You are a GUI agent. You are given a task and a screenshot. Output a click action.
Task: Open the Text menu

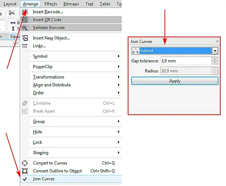89,4
